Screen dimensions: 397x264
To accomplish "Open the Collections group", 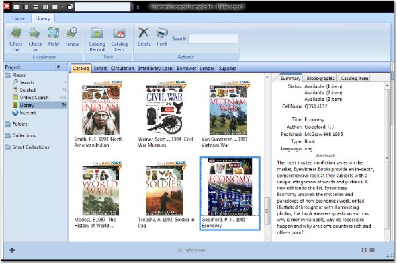I will click(21, 135).
